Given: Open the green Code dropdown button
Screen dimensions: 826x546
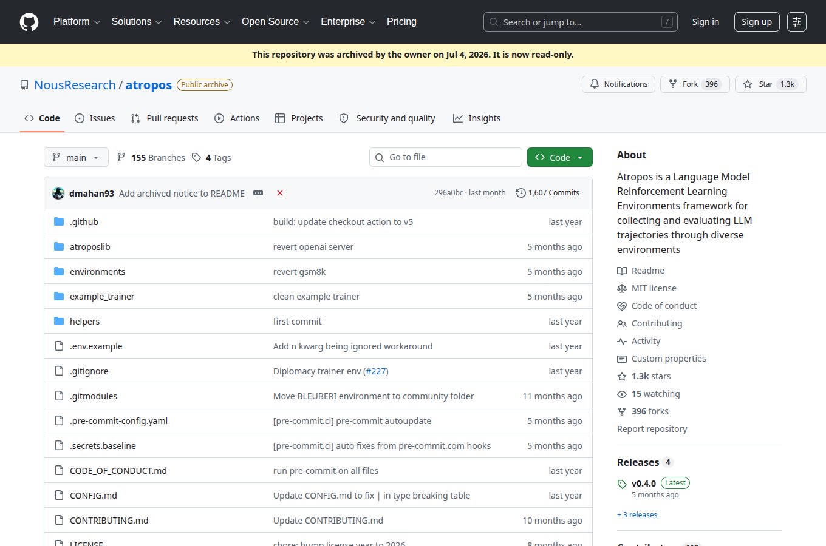Looking at the screenshot, I should (559, 157).
